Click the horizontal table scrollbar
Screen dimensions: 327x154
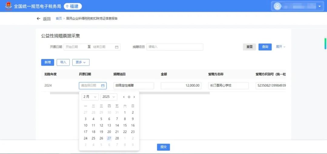pyautogui.click(x=130, y=93)
